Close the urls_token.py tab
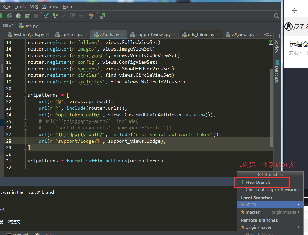 (x=218, y=35)
